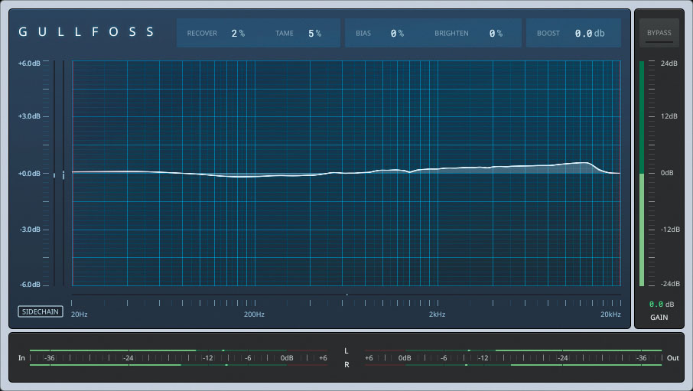Viewport: 693px width, 391px height.
Task: Click the BOOST label
Action: click(x=548, y=33)
